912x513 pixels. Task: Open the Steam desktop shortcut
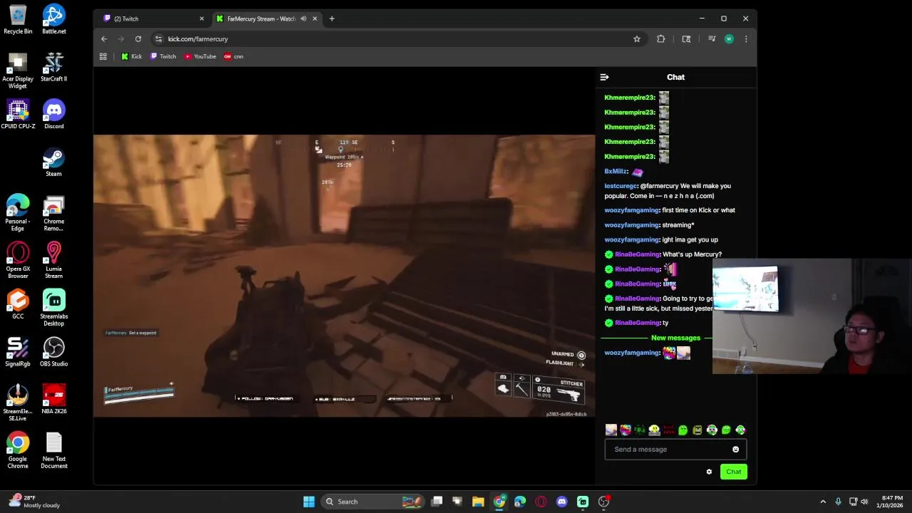(53, 162)
